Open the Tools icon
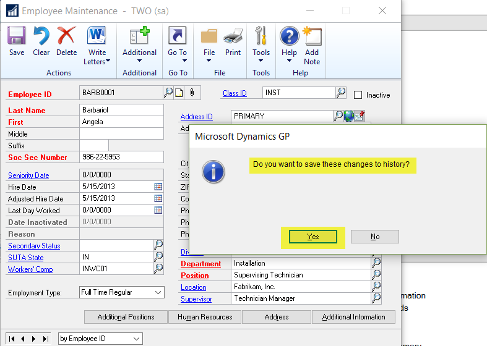This screenshot has width=487, height=346. click(x=261, y=35)
